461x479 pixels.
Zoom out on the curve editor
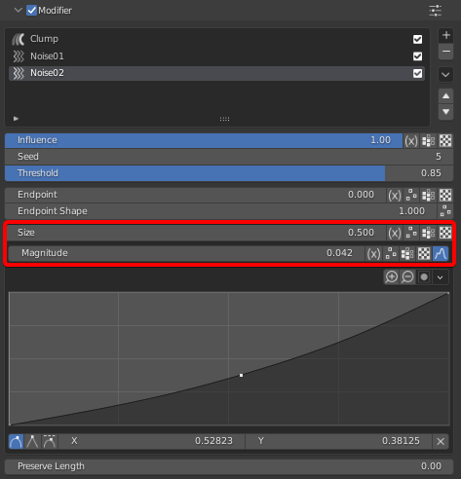point(407,277)
